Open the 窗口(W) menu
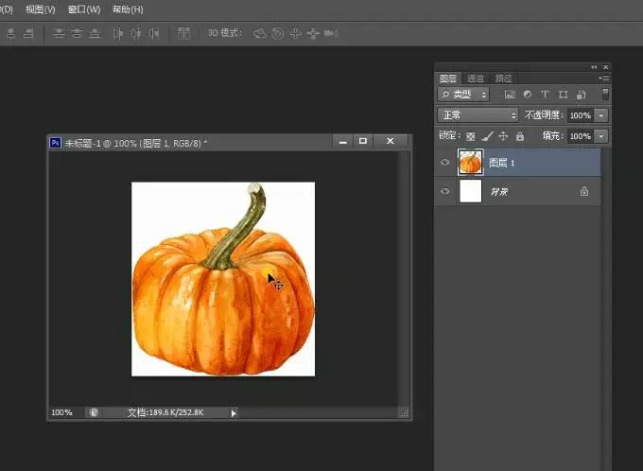 pos(84,9)
